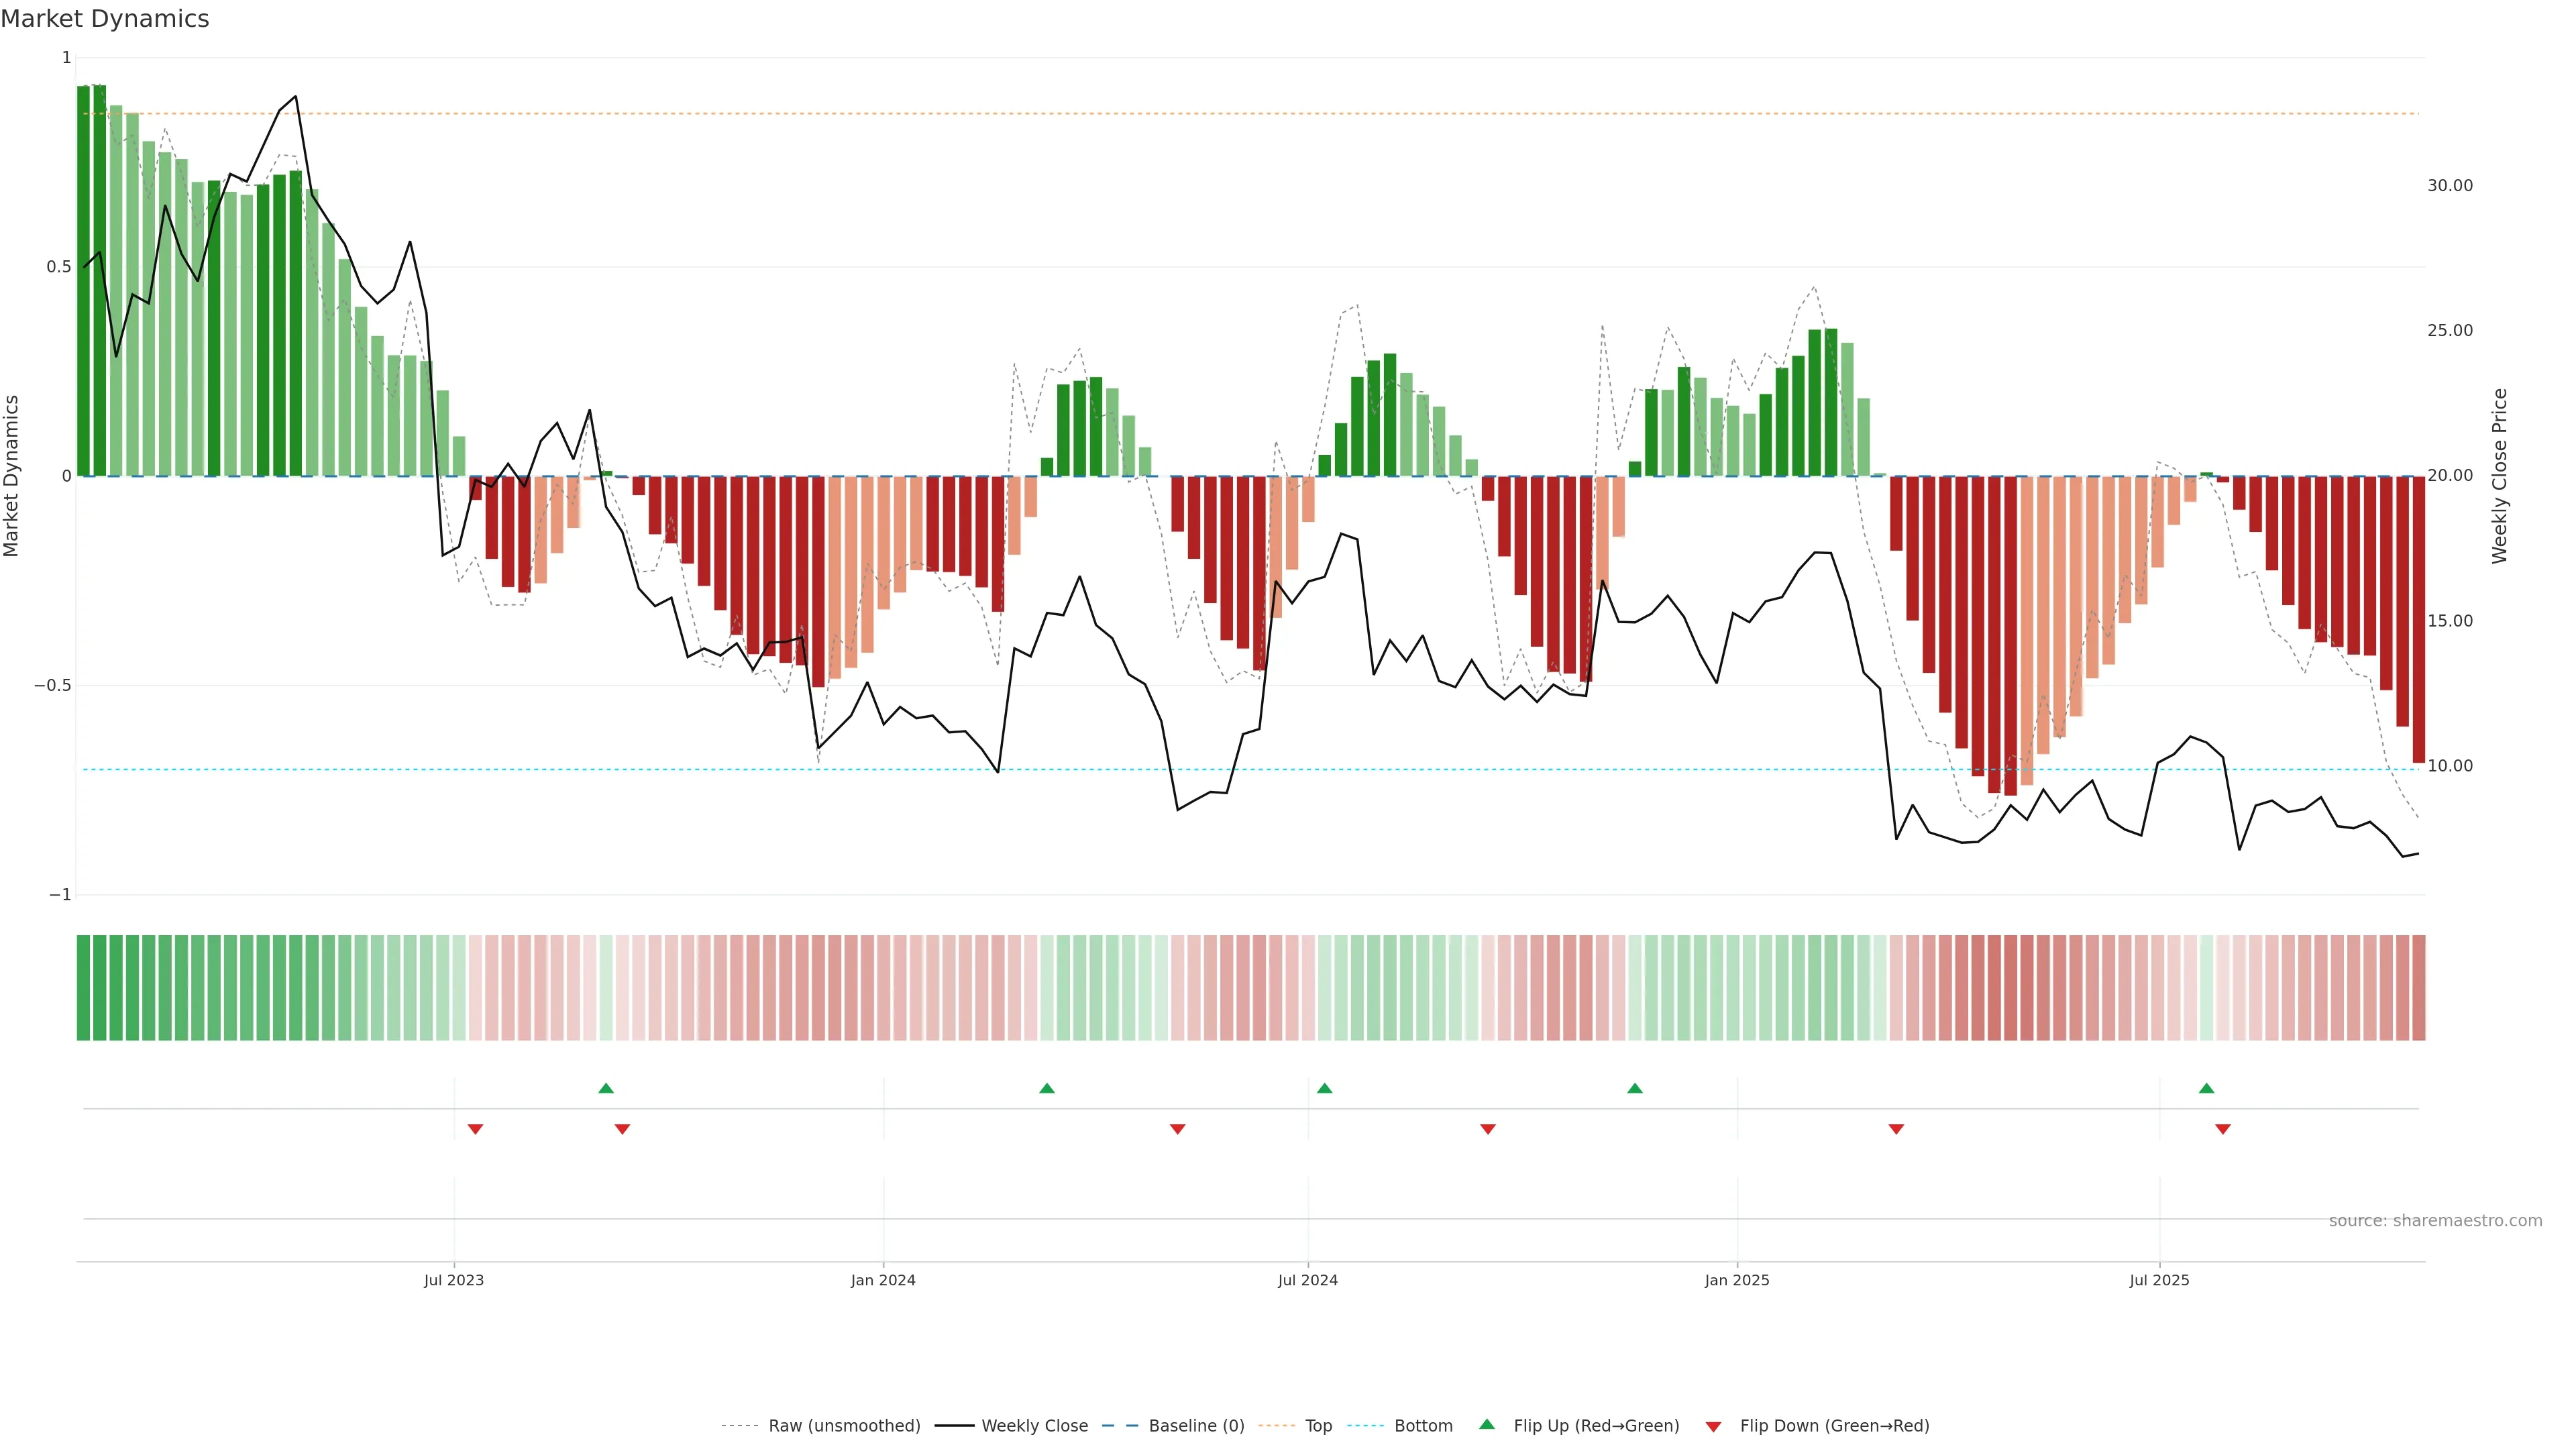The height and width of the screenshot is (1449, 2576).
Task: Toggle Flip Up (Red→Green) in the legend
Action: point(1595,1426)
